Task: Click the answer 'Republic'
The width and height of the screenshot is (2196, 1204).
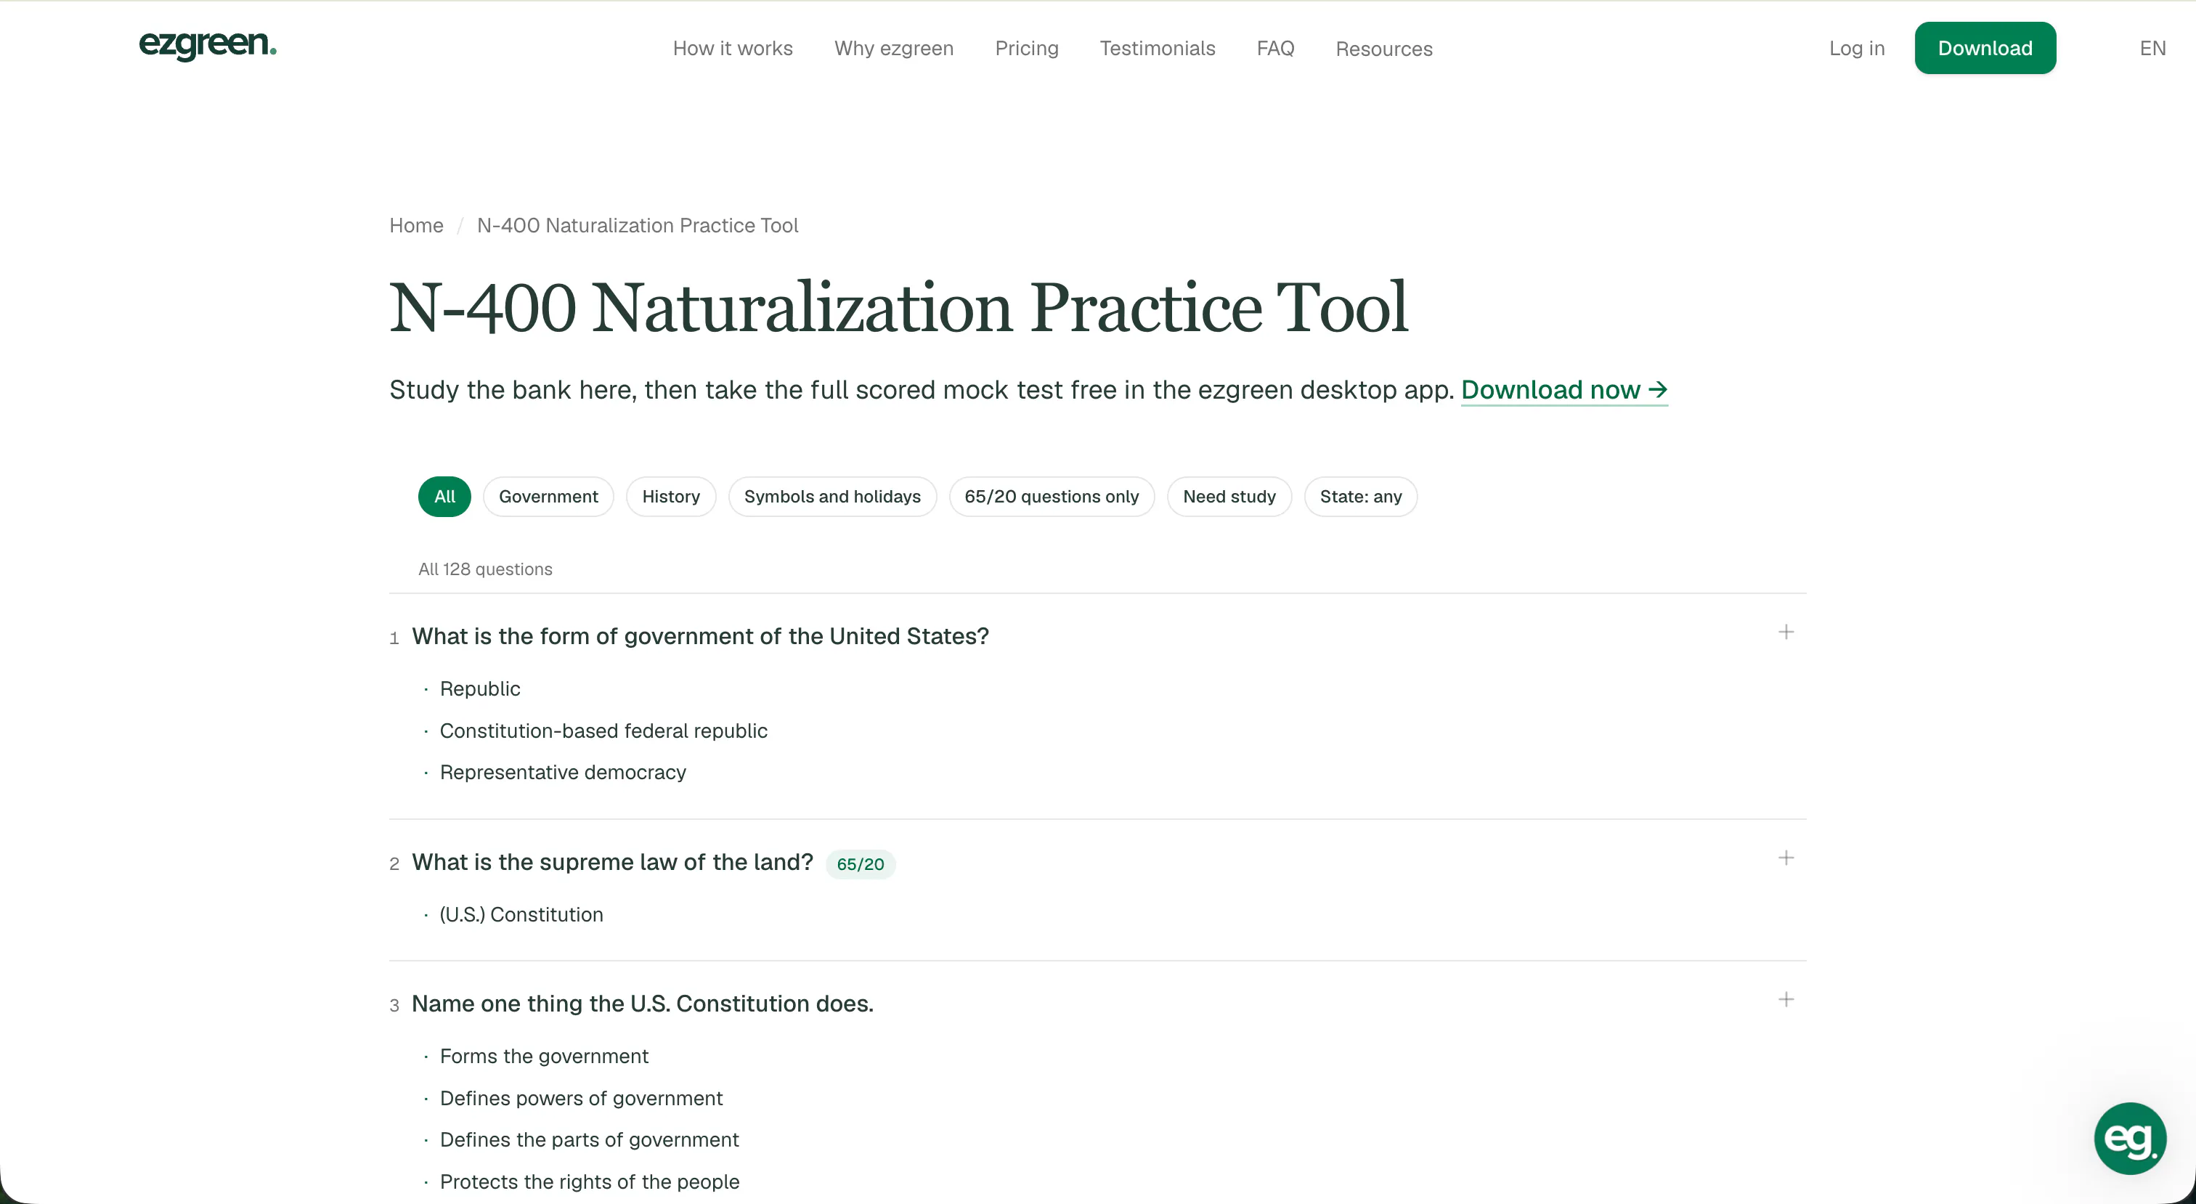Action: pyautogui.click(x=480, y=689)
